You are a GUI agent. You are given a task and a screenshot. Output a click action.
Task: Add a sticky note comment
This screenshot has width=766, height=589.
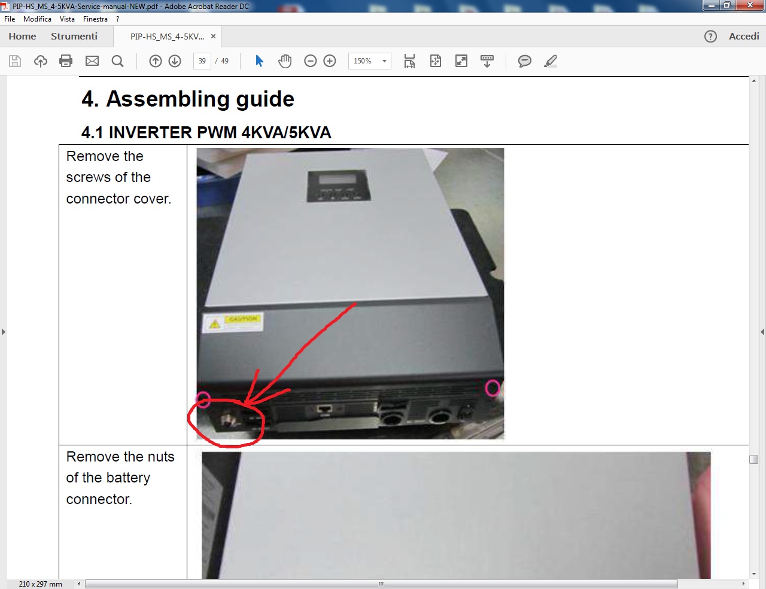pyautogui.click(x=524, y=61)
